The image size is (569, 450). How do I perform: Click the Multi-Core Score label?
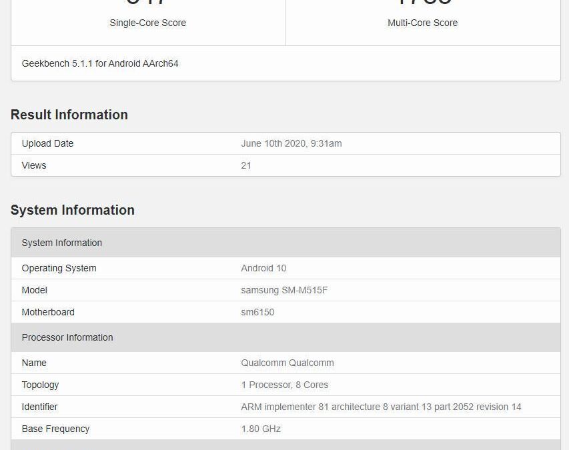click(x=424, y=23)
